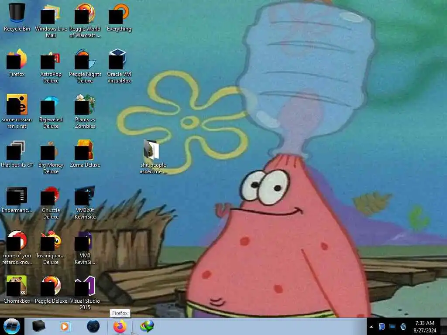This screenshot has height=335, width=447.
Task: Click dark globe taskbar icon
Action: click(93, 326)
